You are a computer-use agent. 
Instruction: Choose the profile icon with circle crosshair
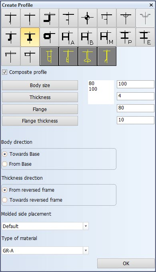pyautogui.click(x=88, y=18)
